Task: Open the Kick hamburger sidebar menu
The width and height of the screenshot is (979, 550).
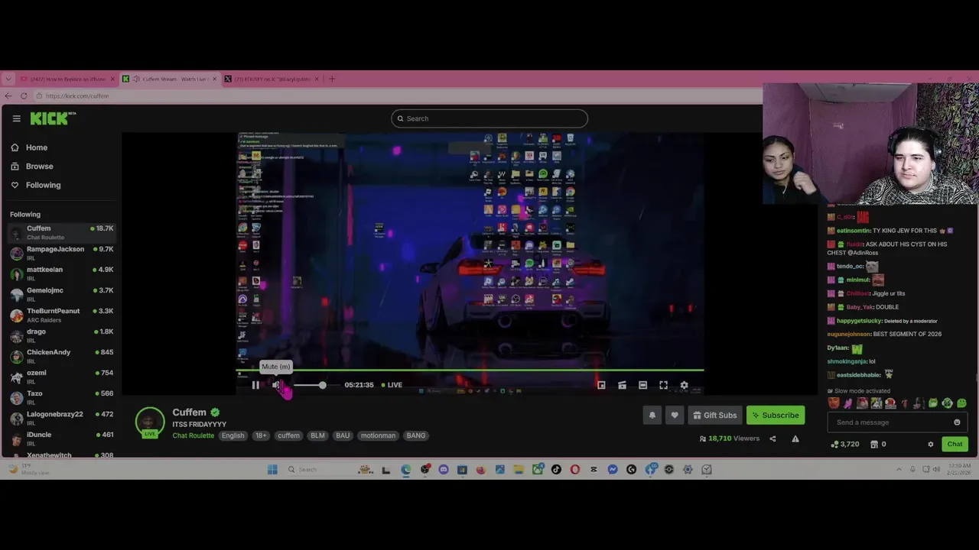Action: (x=16, y=118)
